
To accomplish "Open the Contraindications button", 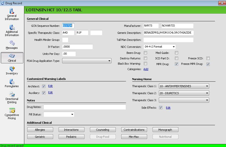I will [134, 130].
